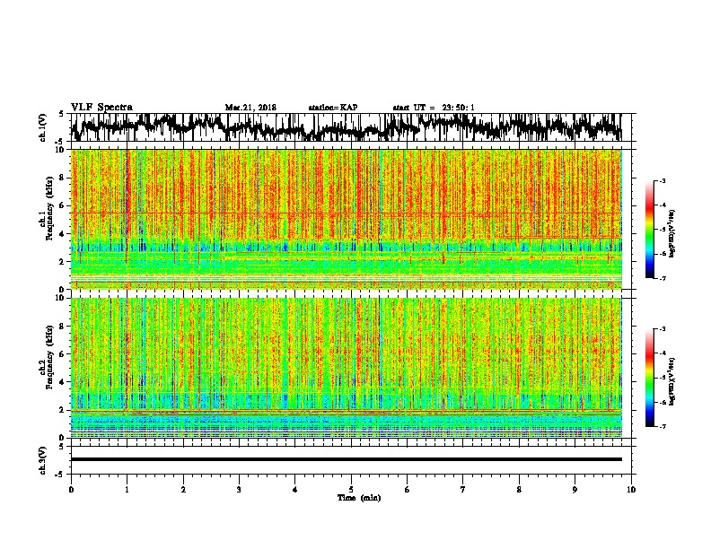
Task: Click inside the ch.2 spectrogram panel
Action: [347, 368]
